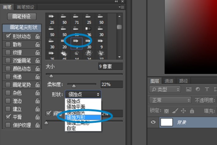Filter layers by adjustment layer icon
The image size is (217, 145).
click(x=198, y=89)
